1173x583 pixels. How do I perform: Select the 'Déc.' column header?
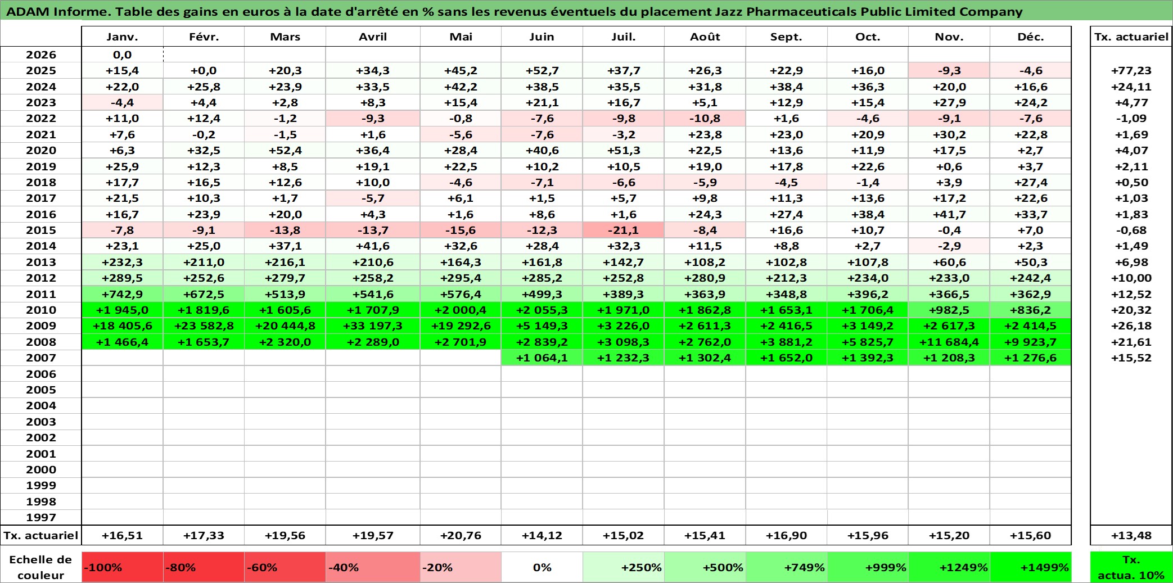coord(1031,37)
